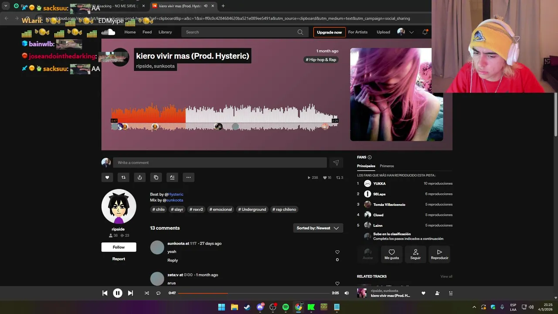Open notifications bell in SoundCloud header
Screen dimensions: 558x314
tap(425, 32)
